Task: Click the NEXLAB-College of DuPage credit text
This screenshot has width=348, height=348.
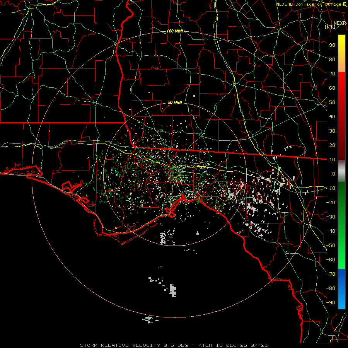Action: 311,4
